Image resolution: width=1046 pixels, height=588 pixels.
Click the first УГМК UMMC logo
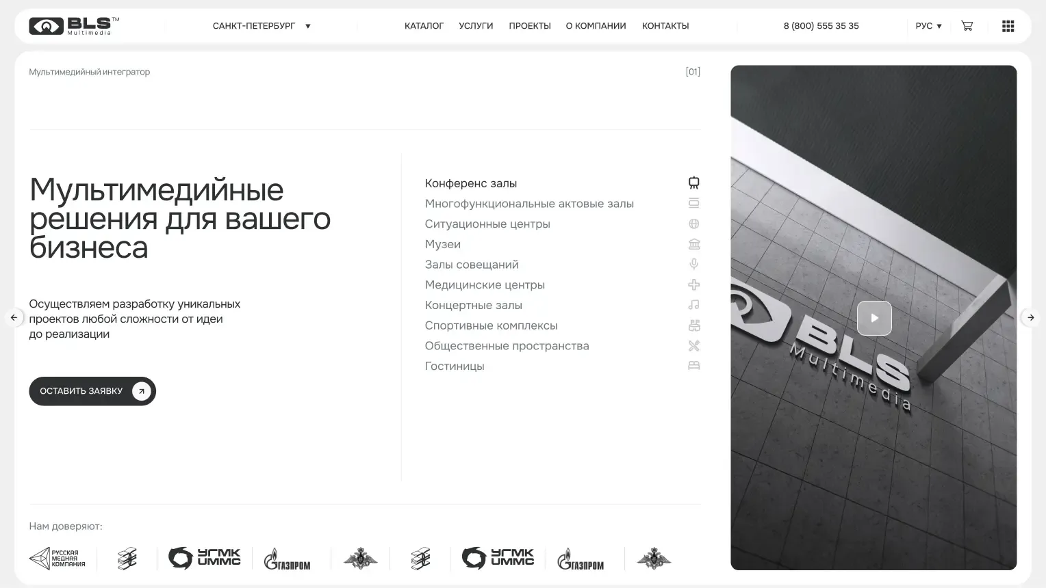pos(204,558)
